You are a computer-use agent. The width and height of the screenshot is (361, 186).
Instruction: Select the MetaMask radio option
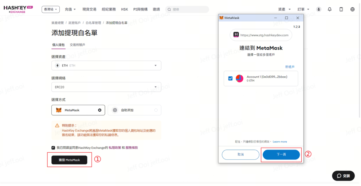pyautogui.click(x=100, y=110)
